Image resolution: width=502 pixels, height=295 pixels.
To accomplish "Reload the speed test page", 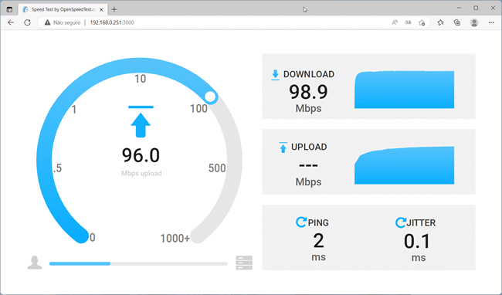I will click(28, 22).
